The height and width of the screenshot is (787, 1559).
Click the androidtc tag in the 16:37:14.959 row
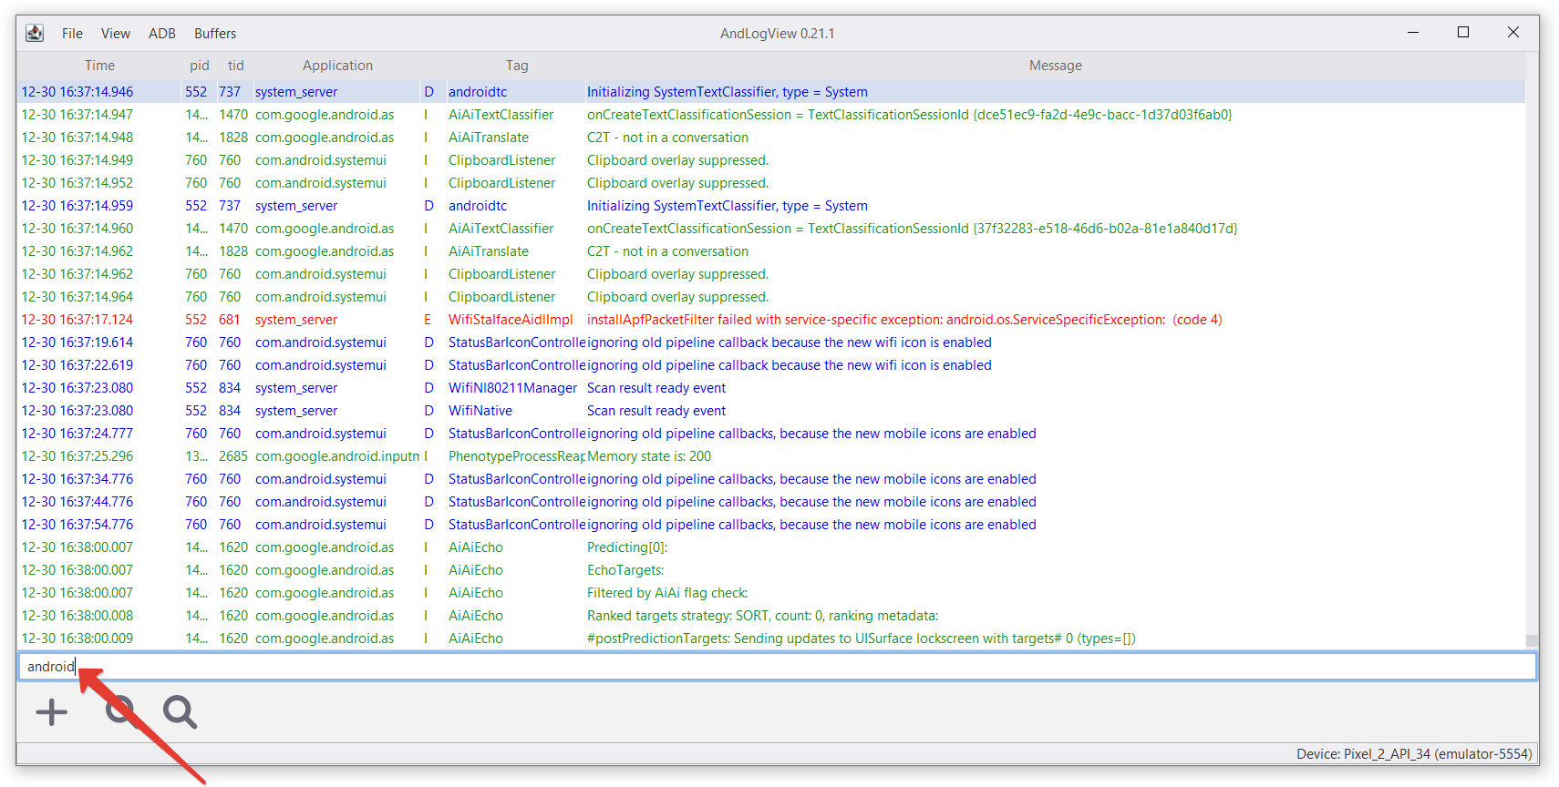pyautogui.click(x=478, y=206)
